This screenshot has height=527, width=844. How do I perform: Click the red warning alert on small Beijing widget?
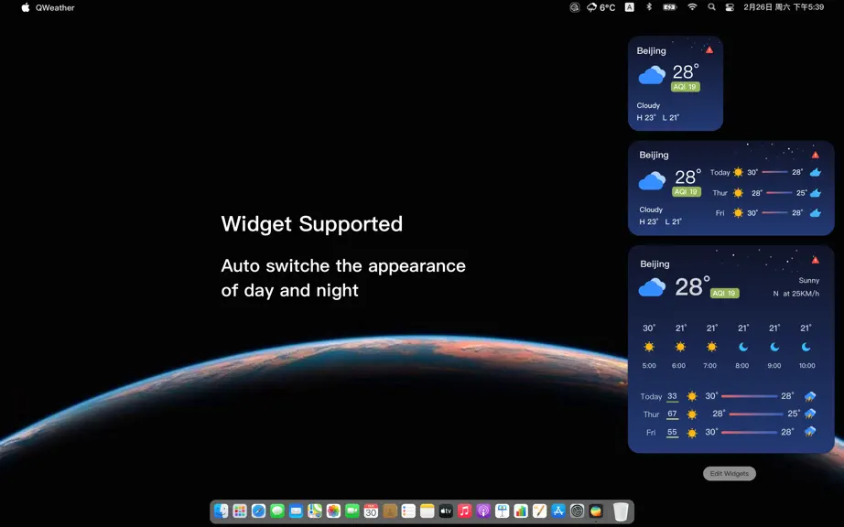709,50
